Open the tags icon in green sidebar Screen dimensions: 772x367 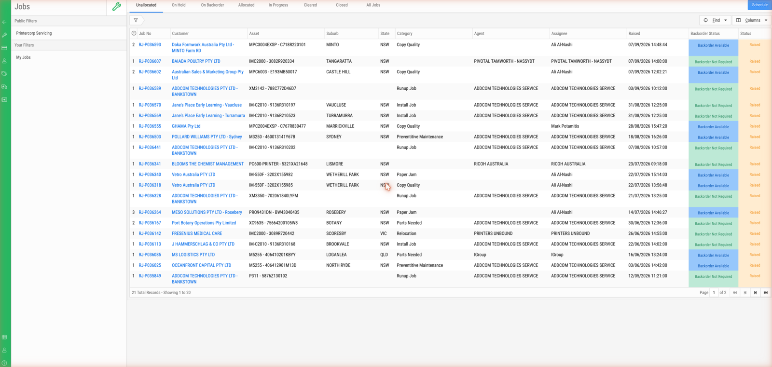click(4, 74)
